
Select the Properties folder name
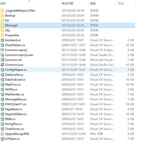pyautogui.click(x=12, y=35)
